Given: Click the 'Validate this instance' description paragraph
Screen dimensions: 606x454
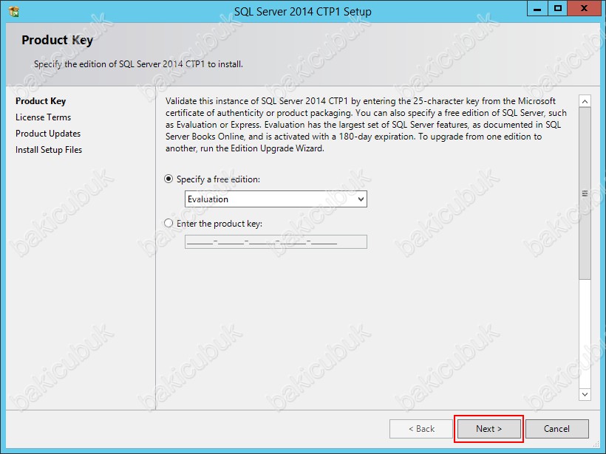Looking at the screenshot, I should (x=366, y=125).
